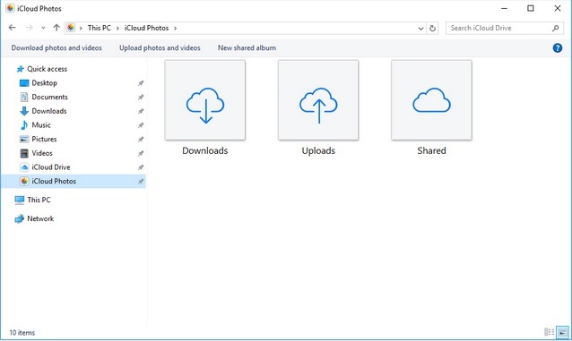Open Videos in the sidebar
Image resolution: width=572 pixels, height=341 pixels.
click(42, 153)
